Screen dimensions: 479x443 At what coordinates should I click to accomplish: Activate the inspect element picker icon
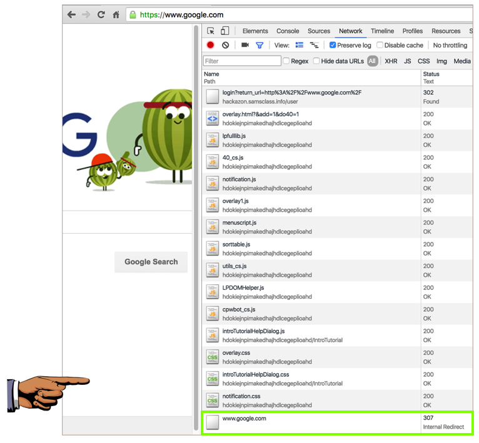pyautogui.click(x=211, y=31)
